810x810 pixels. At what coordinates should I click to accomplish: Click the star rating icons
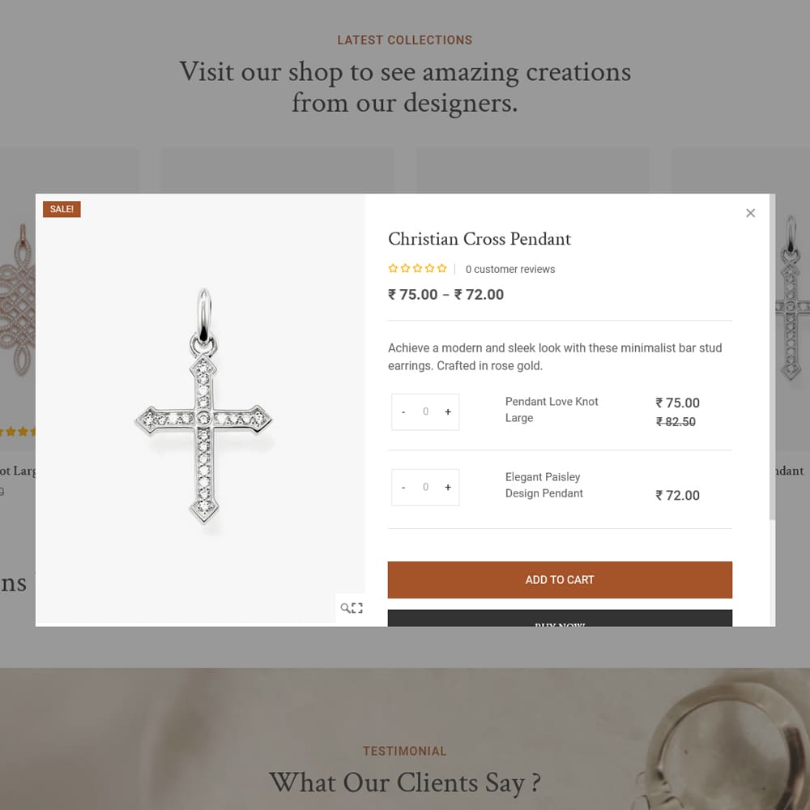417,268
